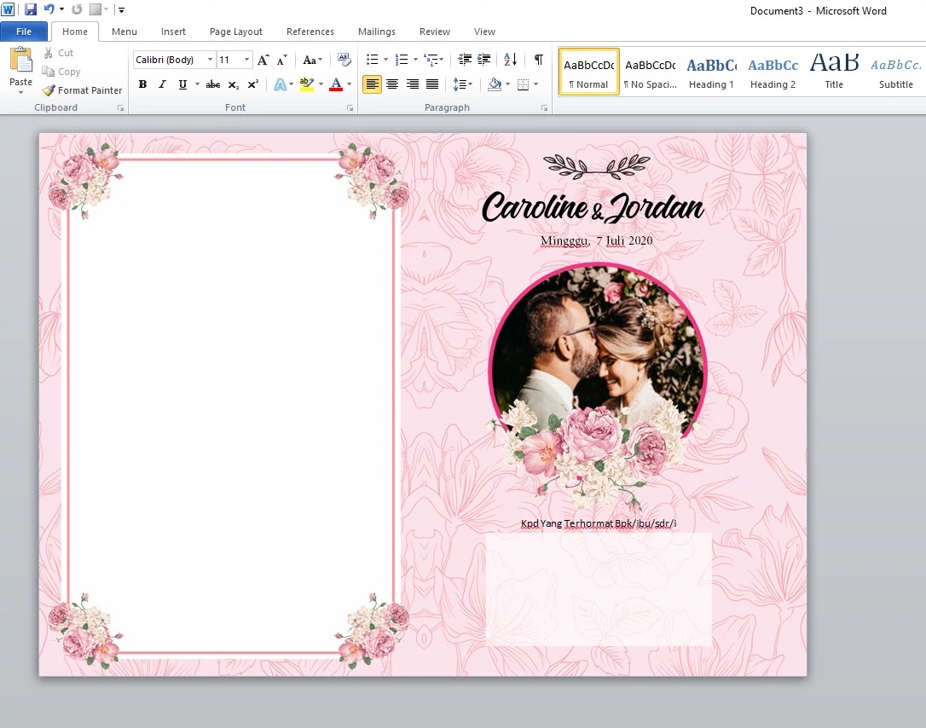
Task: Apply the Title style
Action: [834, 72]
